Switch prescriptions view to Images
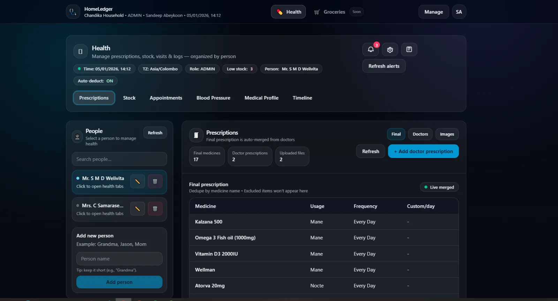 (x=447, y=134)
